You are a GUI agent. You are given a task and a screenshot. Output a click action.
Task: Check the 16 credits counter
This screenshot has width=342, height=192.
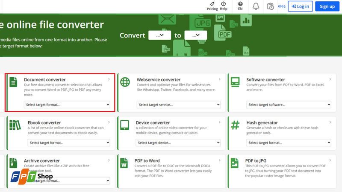[x=282, y=6]
